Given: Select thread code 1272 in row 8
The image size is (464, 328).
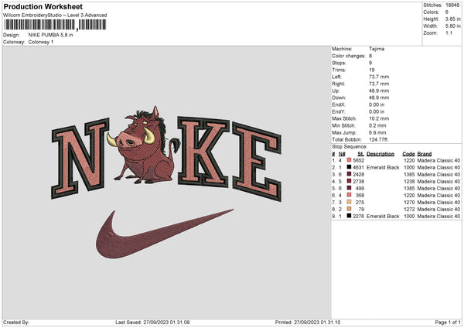Looking at the screenshot, I should click(x=409, y=210).
